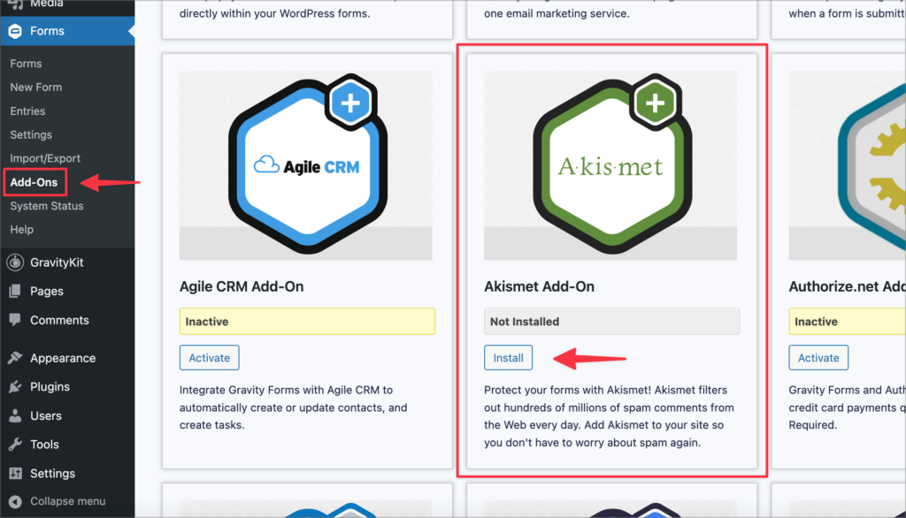
Task: Click the Users person icon
Action: 15,415
